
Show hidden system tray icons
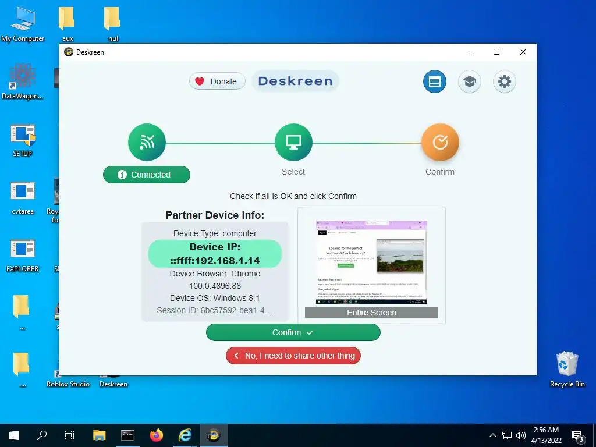(492, 435)
